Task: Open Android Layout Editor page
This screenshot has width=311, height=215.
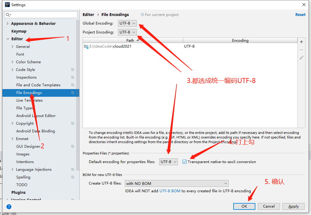Action: [36, 116]
